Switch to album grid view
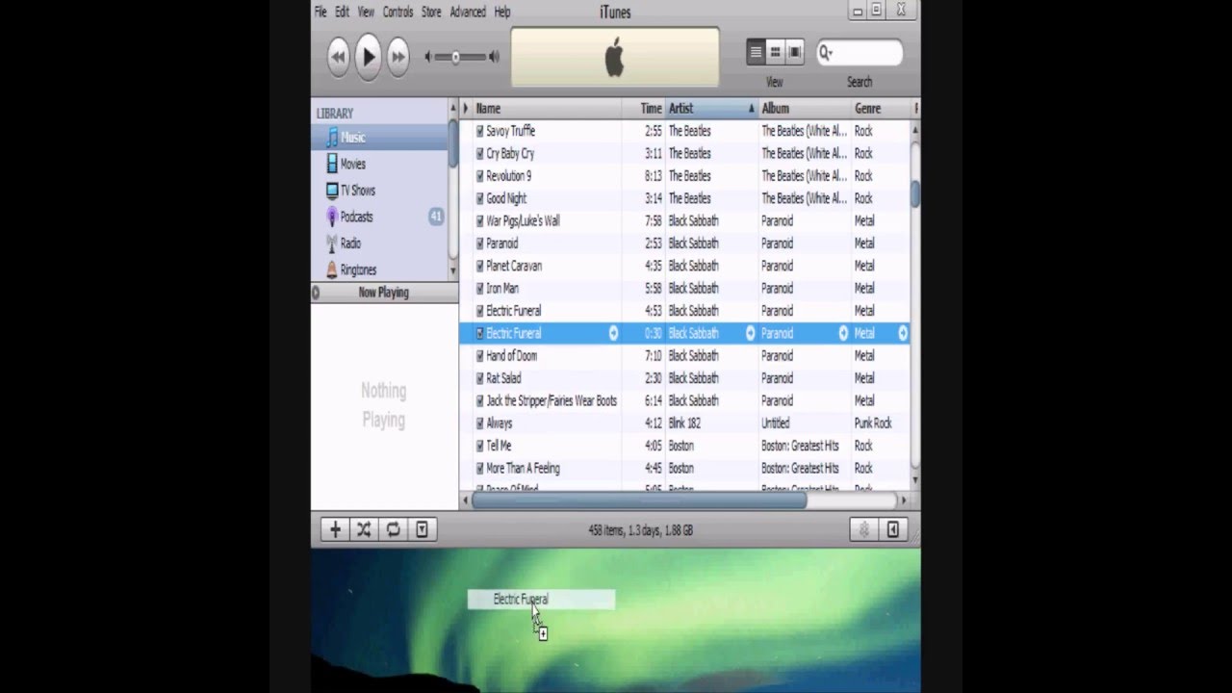This screenshot has height=693, width=1232. tap(775, 52)
